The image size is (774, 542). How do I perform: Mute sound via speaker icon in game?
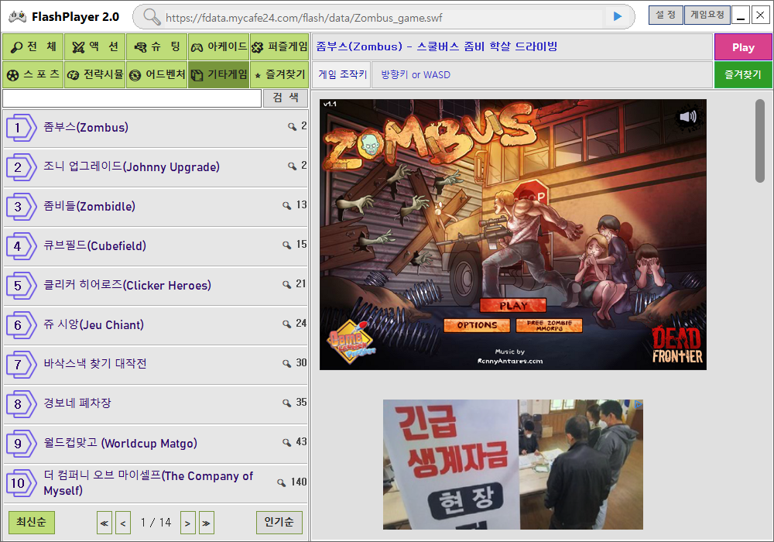pyautogui.click(x=687, y=116)
